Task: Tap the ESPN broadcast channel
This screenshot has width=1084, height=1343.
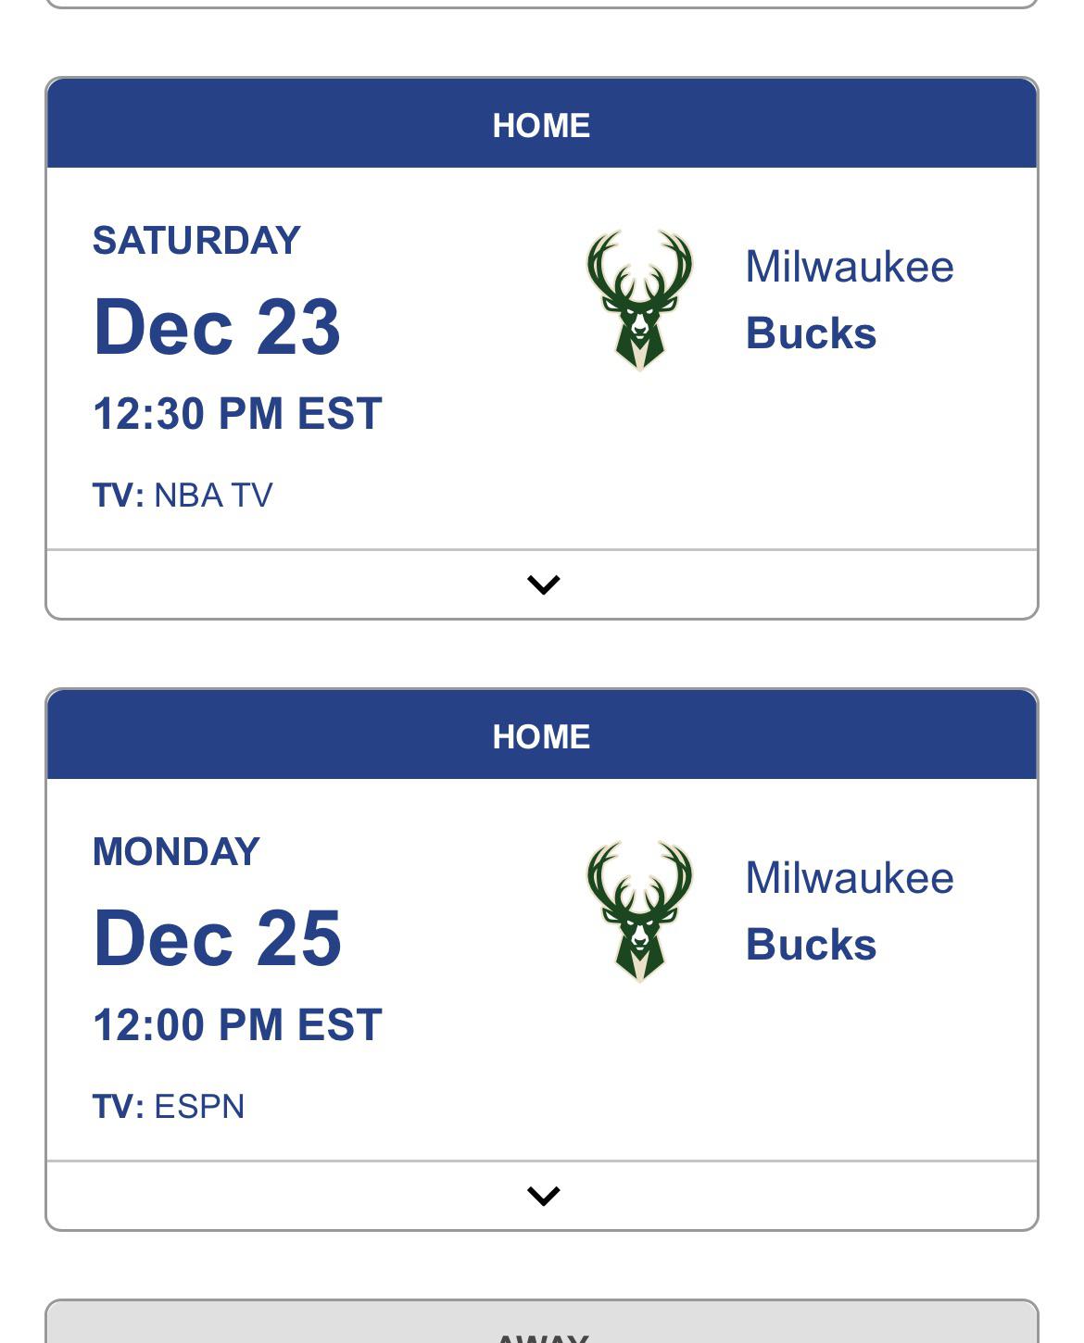Action: (x=199, y=1107)
